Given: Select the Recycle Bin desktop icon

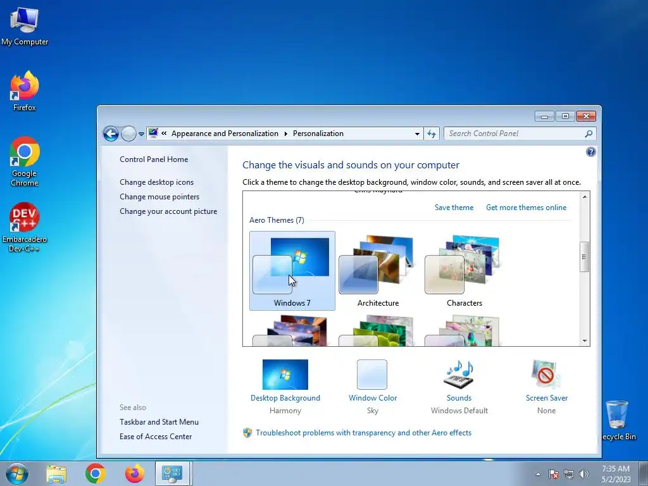Looking at the screenshot, I should [x=618, y=420].
